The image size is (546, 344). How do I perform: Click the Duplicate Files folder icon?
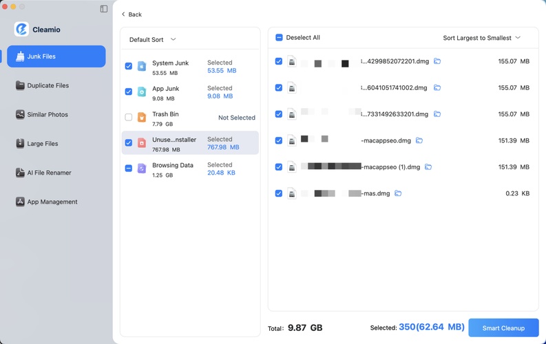[20, 85]
